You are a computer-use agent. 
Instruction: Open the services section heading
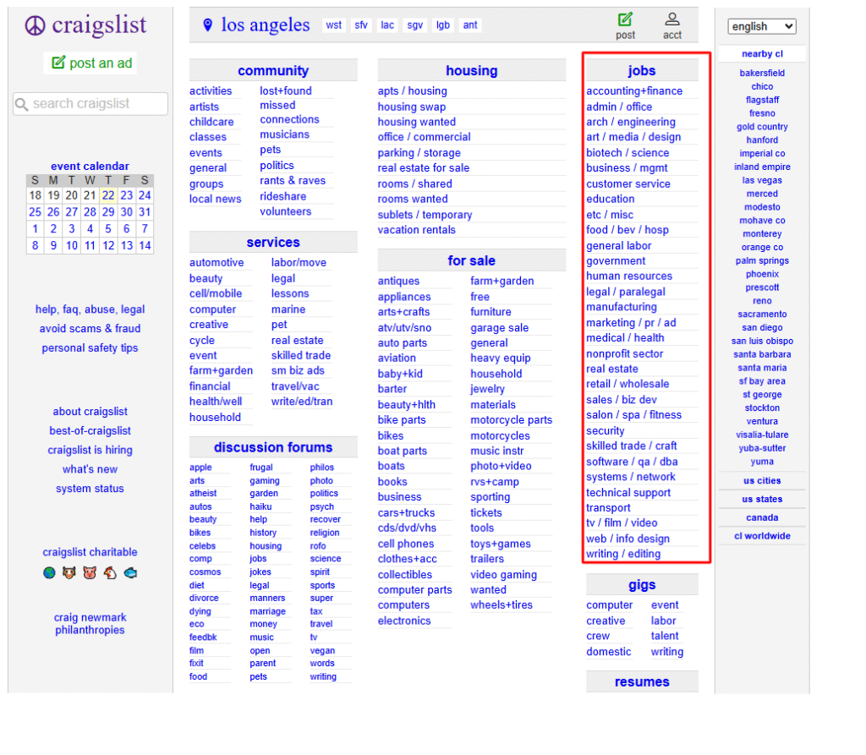pyautogui.click(x=273, y=243)
